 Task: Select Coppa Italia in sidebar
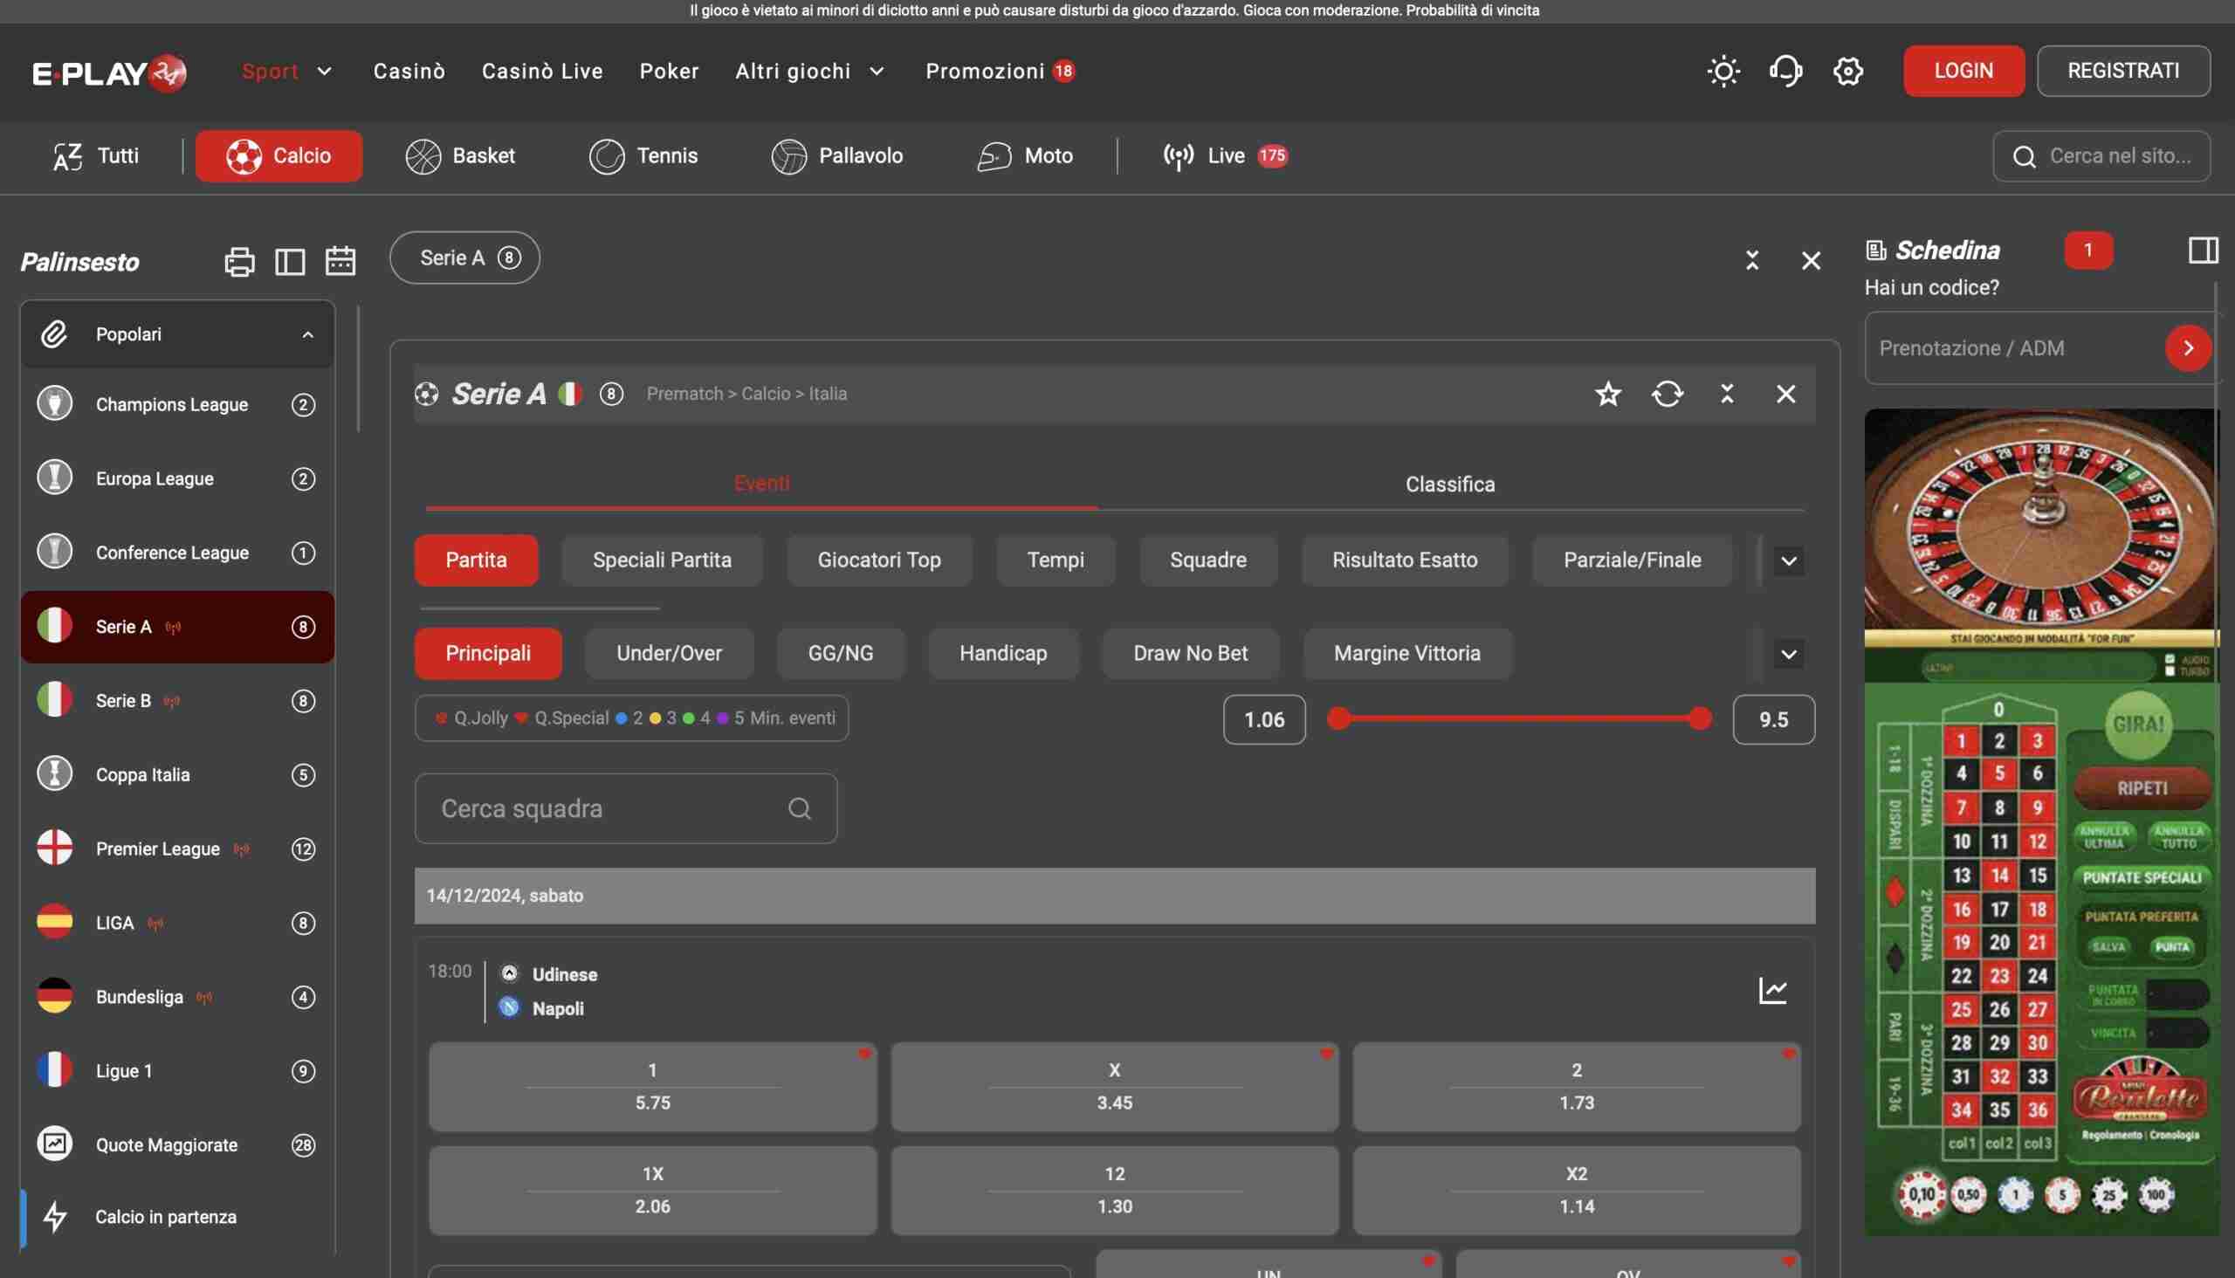point(177,775)
